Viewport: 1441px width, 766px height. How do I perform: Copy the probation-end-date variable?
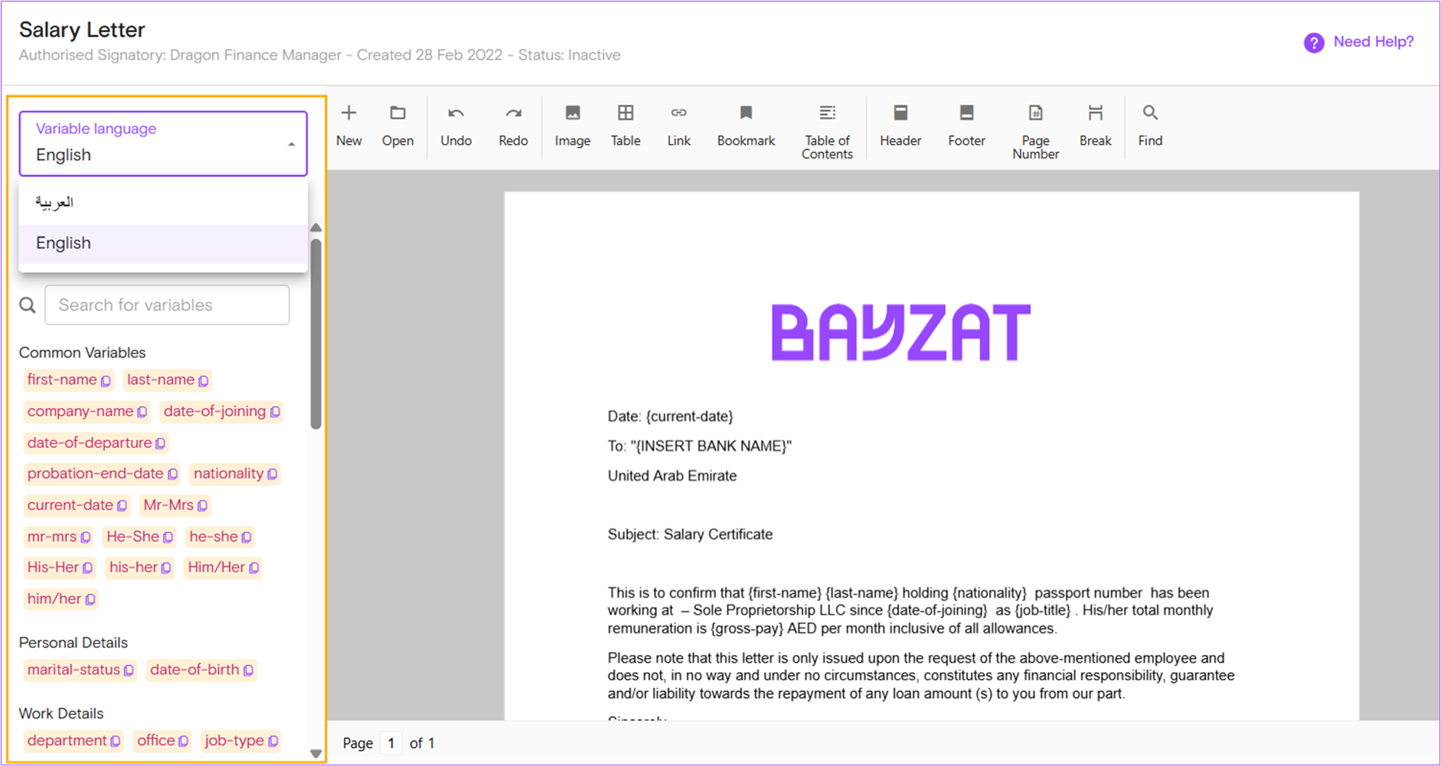pos(172,474)
